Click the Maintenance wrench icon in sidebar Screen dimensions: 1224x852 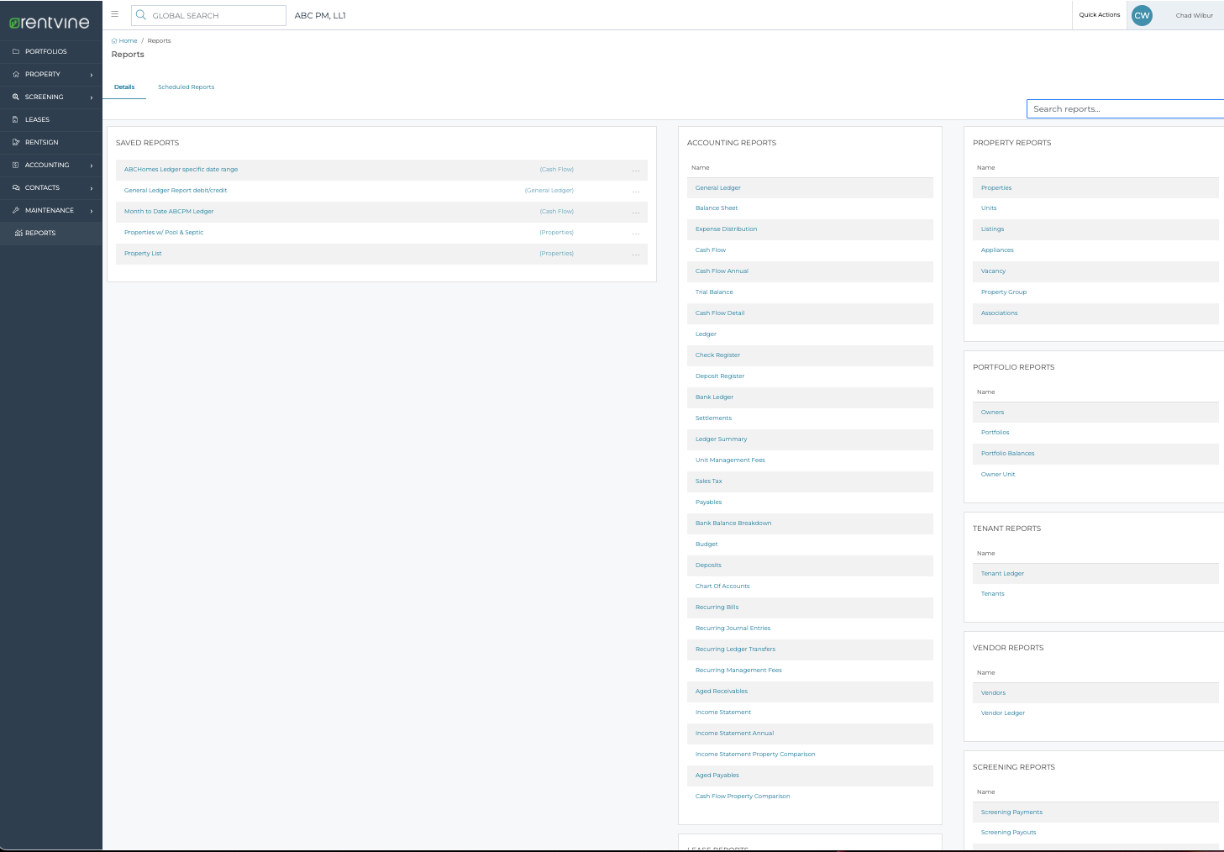coord(16,210)
